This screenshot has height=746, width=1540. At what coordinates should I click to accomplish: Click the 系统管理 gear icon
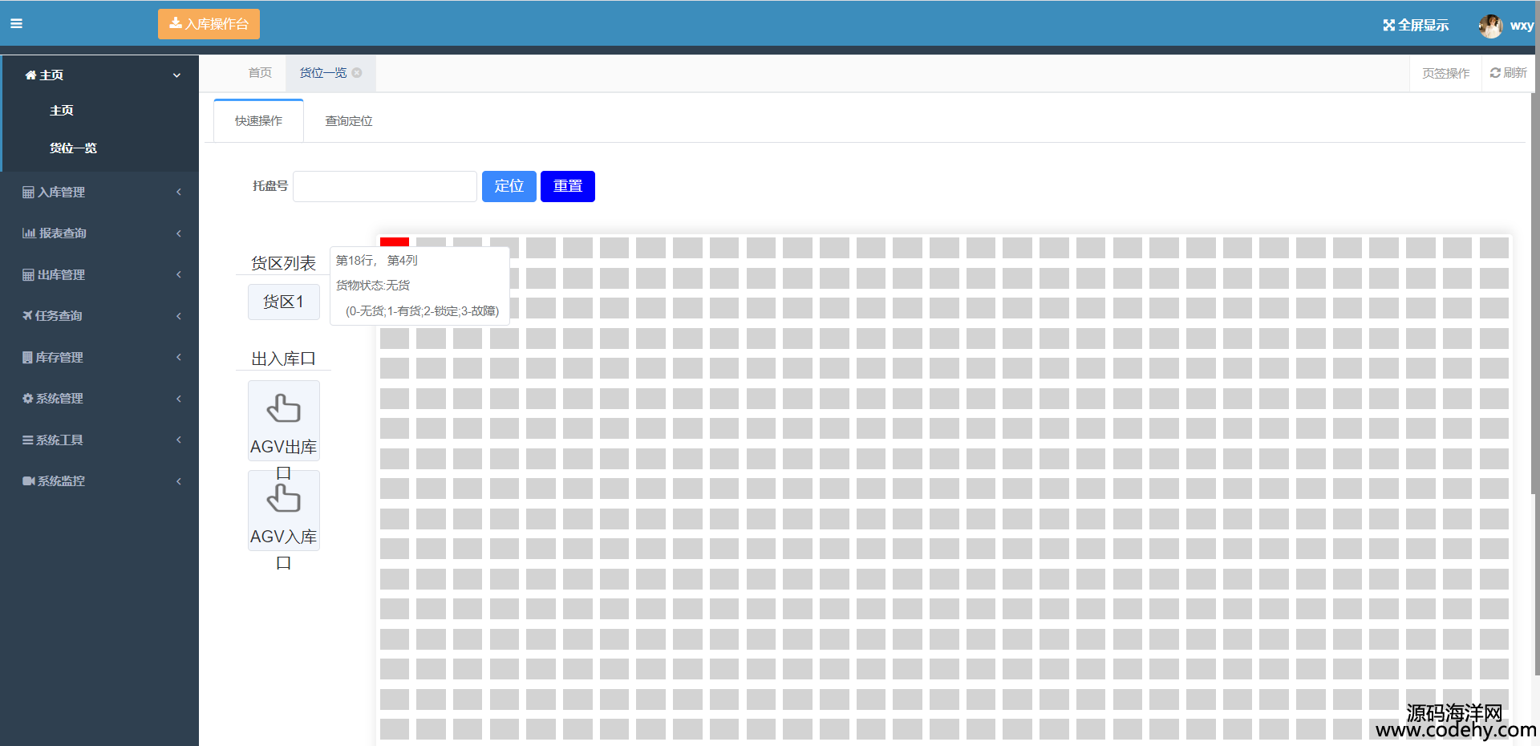click(x=28, y=399)
